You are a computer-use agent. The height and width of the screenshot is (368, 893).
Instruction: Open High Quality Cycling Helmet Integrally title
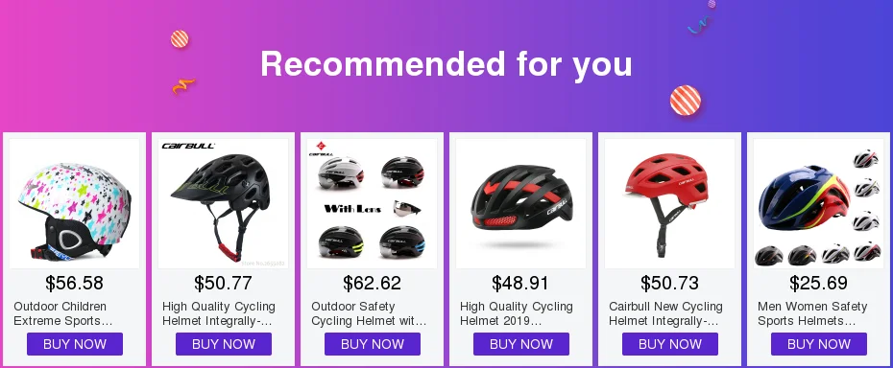click(219, 313)
